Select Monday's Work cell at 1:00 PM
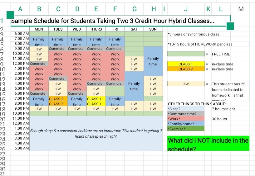 39,69
